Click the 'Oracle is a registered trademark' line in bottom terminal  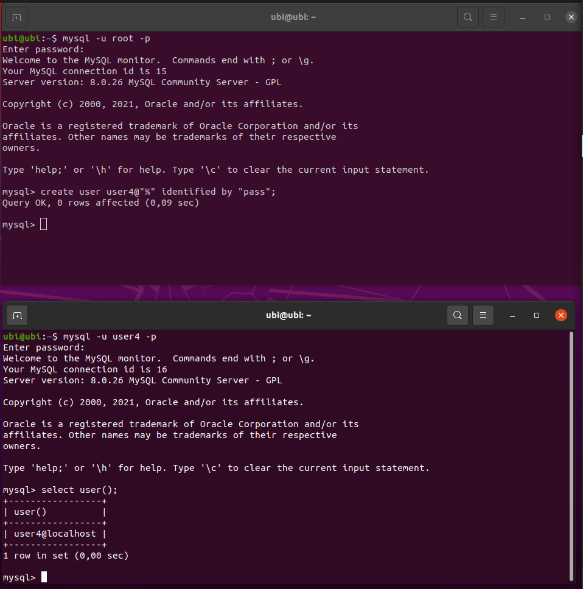[x=181, y=425]
